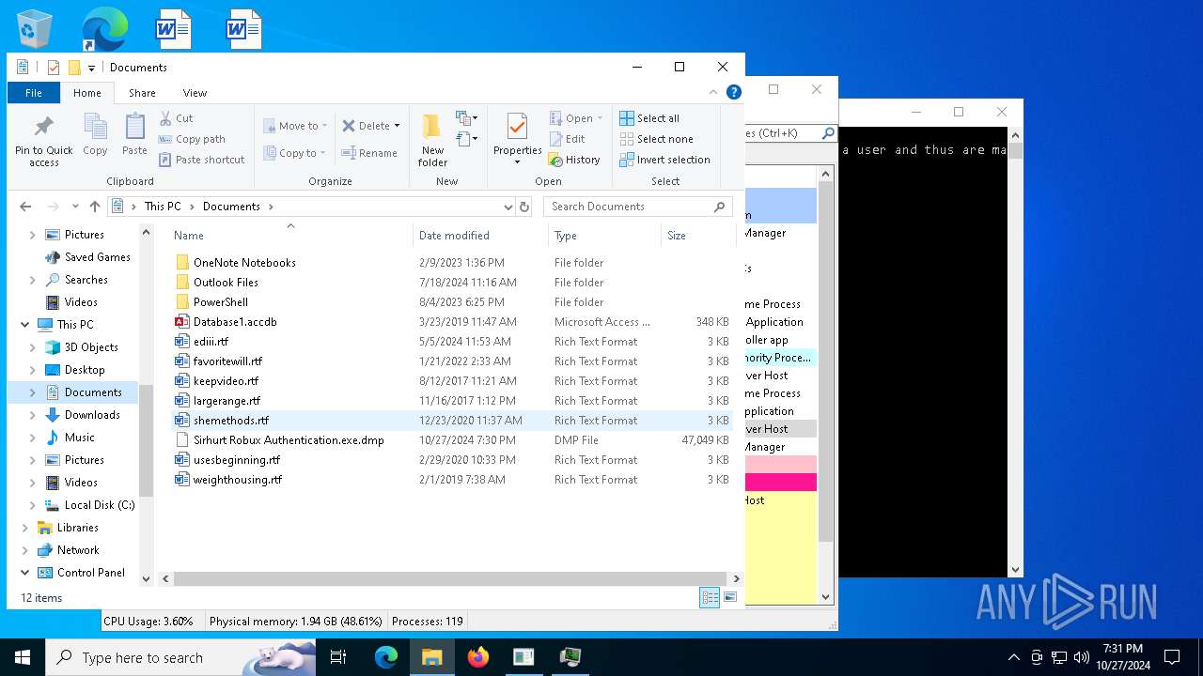Click the Cut scissors command

(x=177, y=118)
